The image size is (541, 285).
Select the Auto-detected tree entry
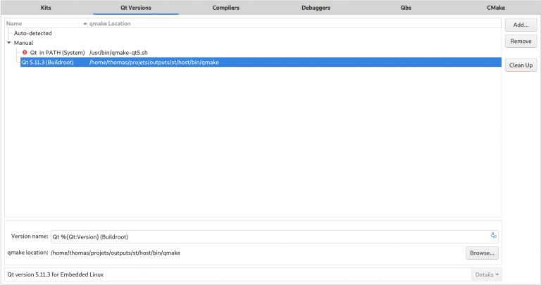click(33, 33)
